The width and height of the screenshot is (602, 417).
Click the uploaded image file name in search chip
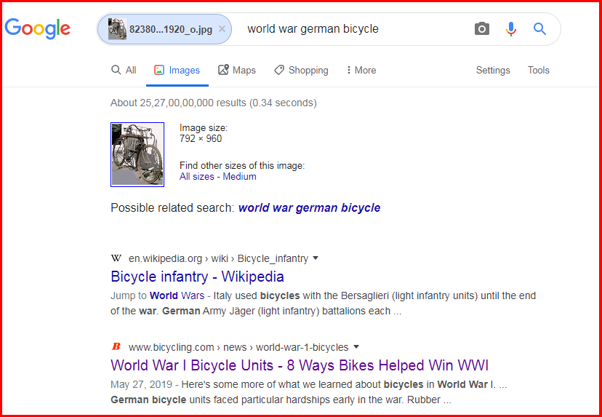pyautogui.click(x=171, y=30)
